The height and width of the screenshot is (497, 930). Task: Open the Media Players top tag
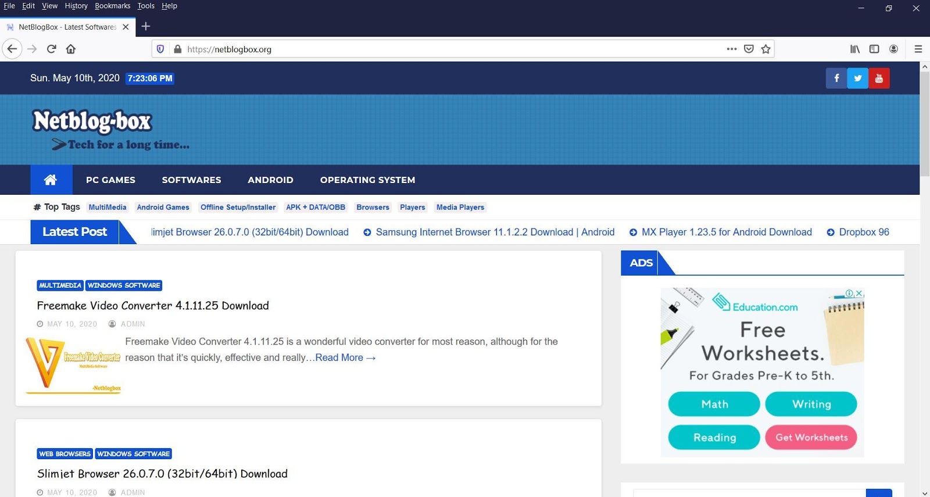(460, 207)
